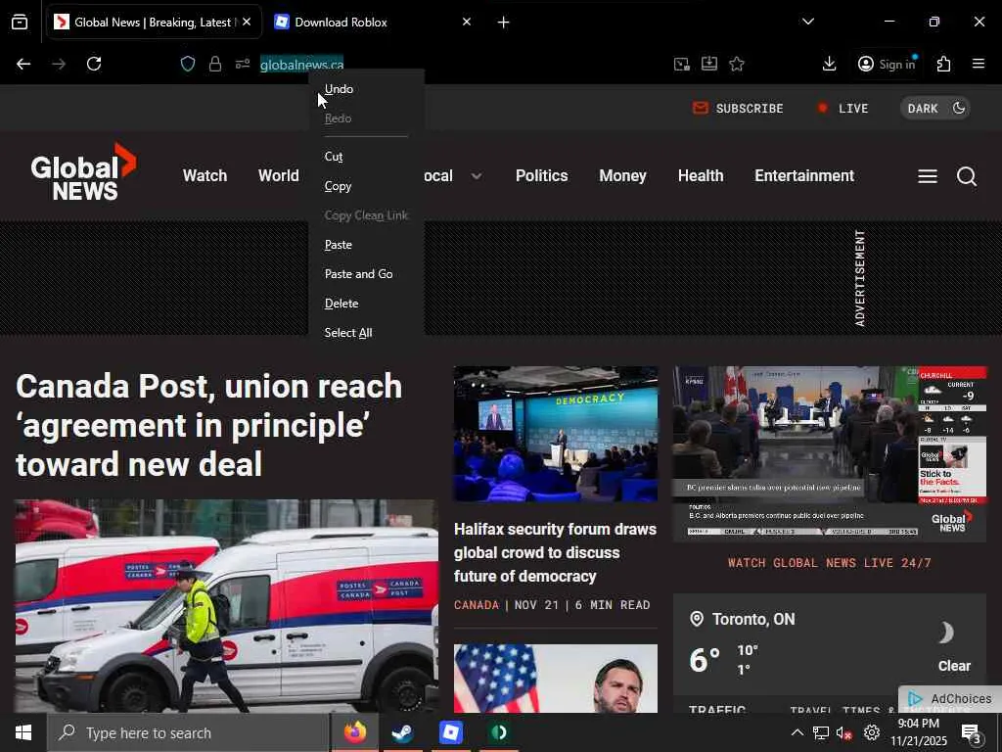Click the settings gear in system tray

(x=872, y=732)
